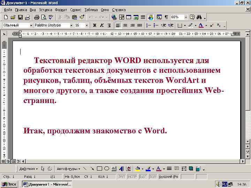The width and height of the screenshot is (251, 188).
Task: Insert a table
Action: pyautogui.click(x=129, y=17)
